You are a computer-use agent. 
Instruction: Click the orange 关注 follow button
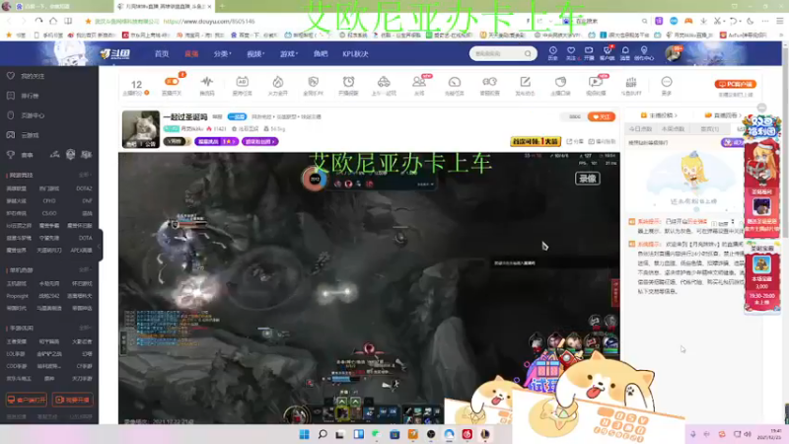click(602, 116)
